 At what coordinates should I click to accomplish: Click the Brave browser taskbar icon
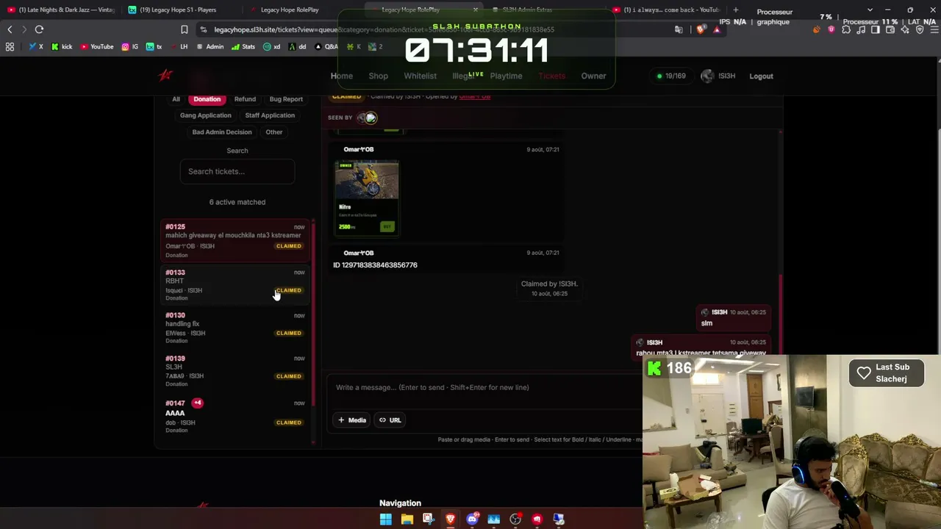(451, 519)
